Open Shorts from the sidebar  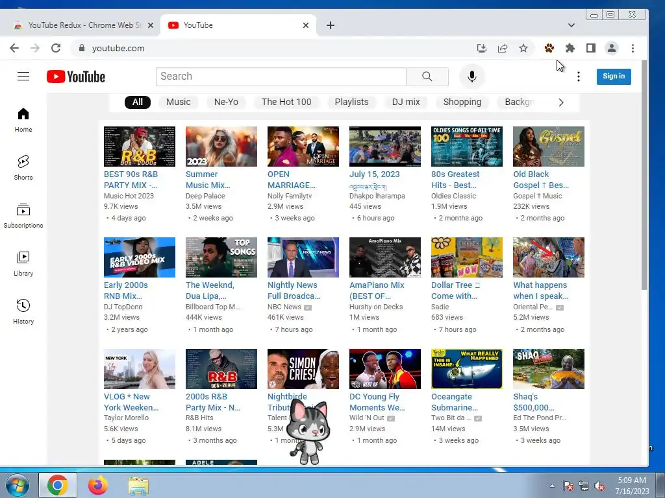23,168
